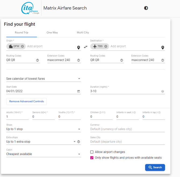
Task: Show help for Duration nights
Action: click(x=163, y=91)
